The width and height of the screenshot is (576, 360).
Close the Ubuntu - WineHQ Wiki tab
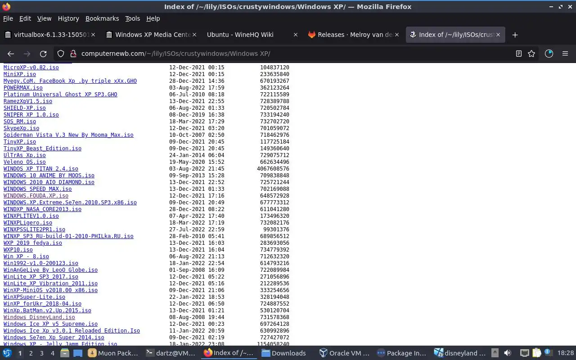click(295, 35)
